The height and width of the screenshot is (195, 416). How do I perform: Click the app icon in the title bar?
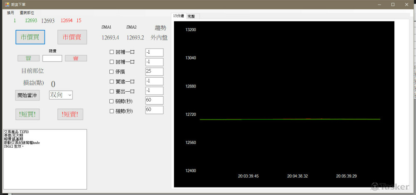pos(7,4)
